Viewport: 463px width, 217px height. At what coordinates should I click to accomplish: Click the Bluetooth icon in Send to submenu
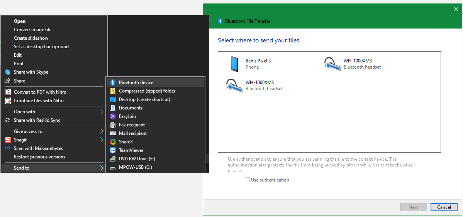(x=112, y=82)
